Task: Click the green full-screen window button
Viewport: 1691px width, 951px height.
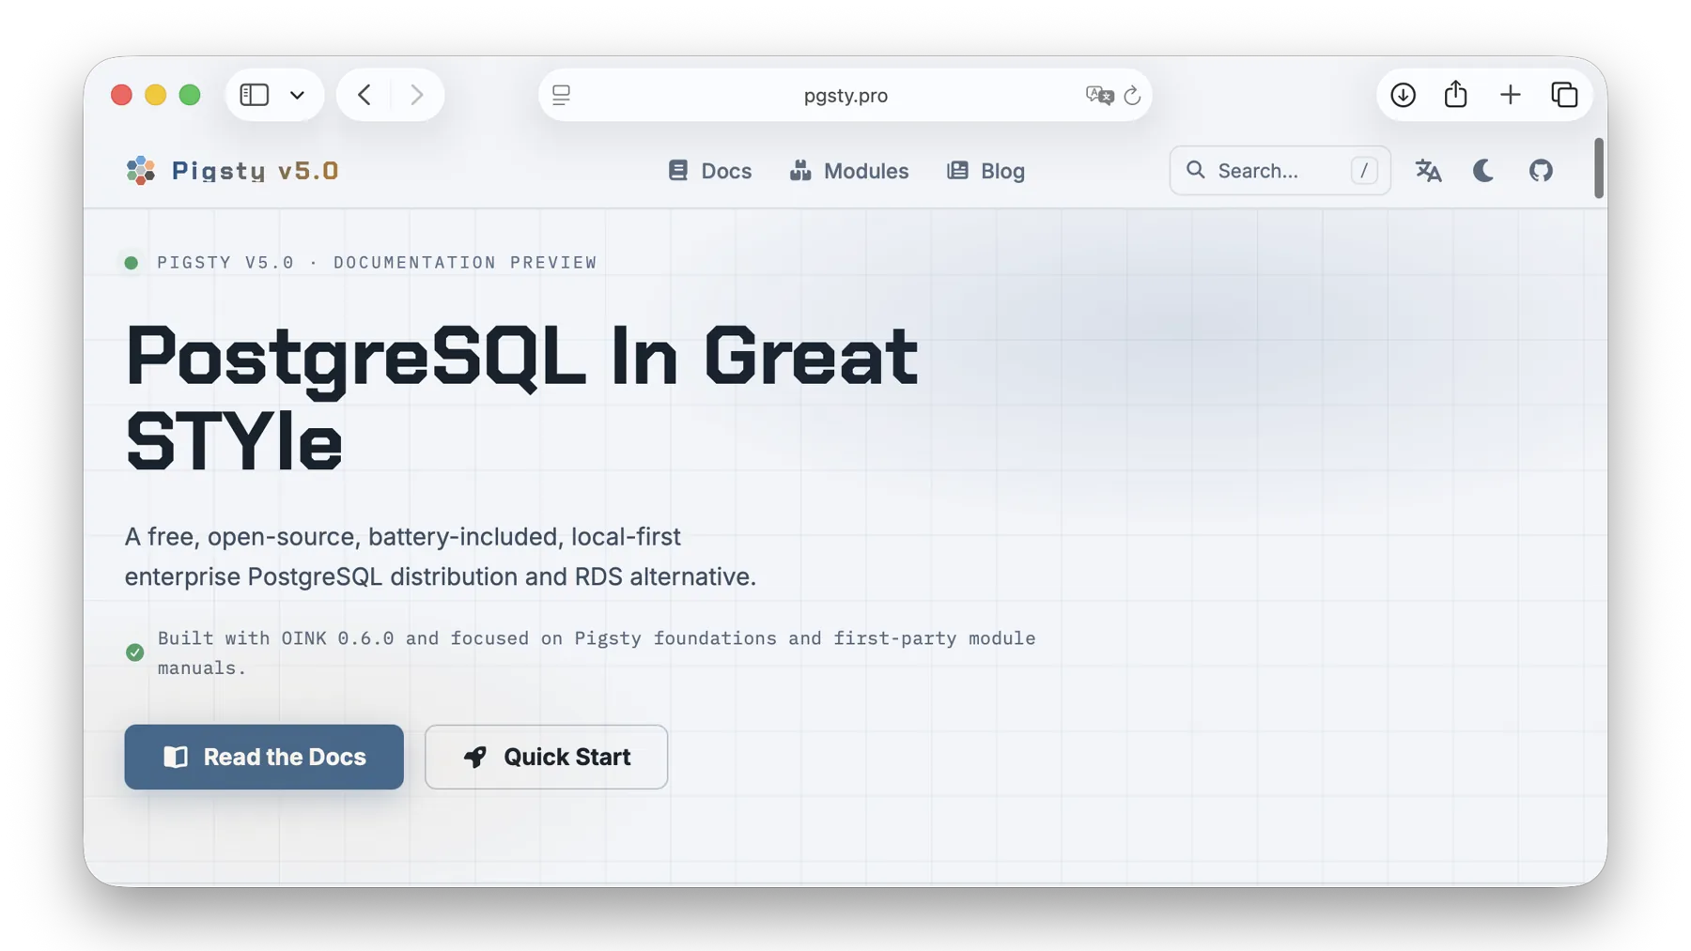Action: coord(190,95)
